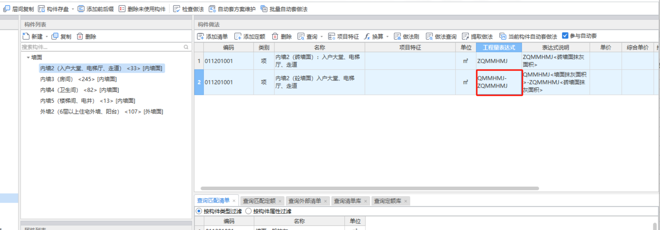This screenshot has width=660, height=230.
Task: Open the 构件存盘 dropdown arrow
Action: coord(73,9)
